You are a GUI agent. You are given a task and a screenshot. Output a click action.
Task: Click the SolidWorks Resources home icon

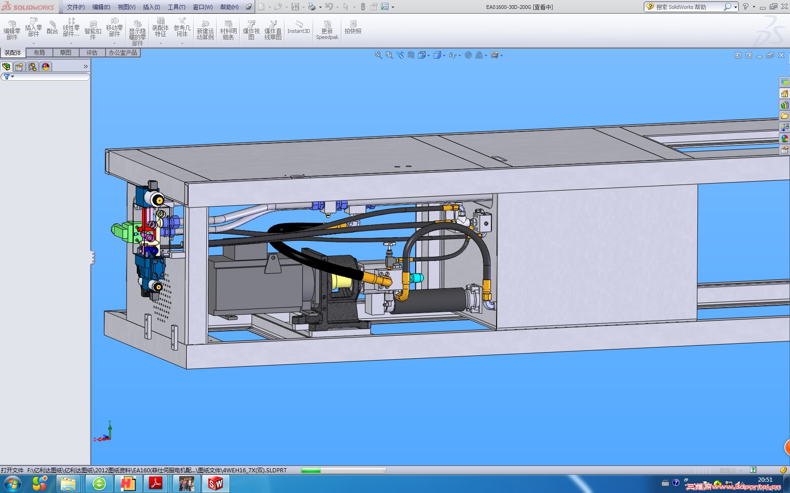[784, 93]
